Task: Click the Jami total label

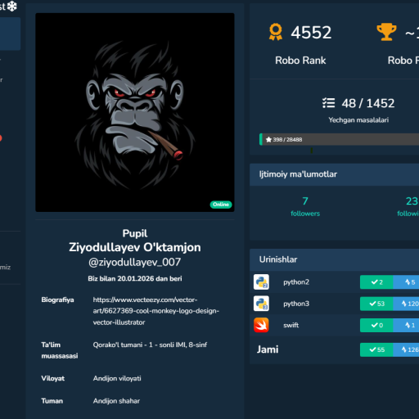Action: pos(268,349)
